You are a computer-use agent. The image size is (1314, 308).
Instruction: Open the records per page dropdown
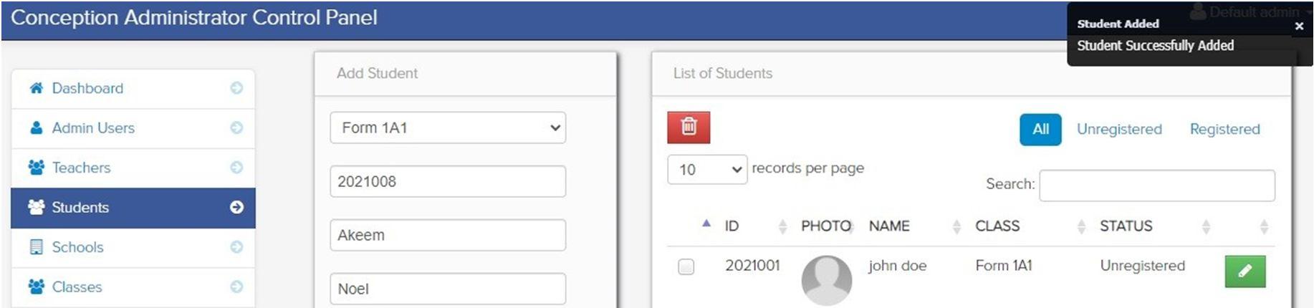point(707,169)
